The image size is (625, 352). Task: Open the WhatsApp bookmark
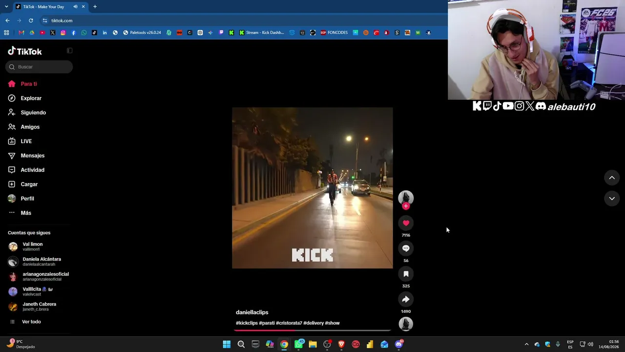point(84,33)
